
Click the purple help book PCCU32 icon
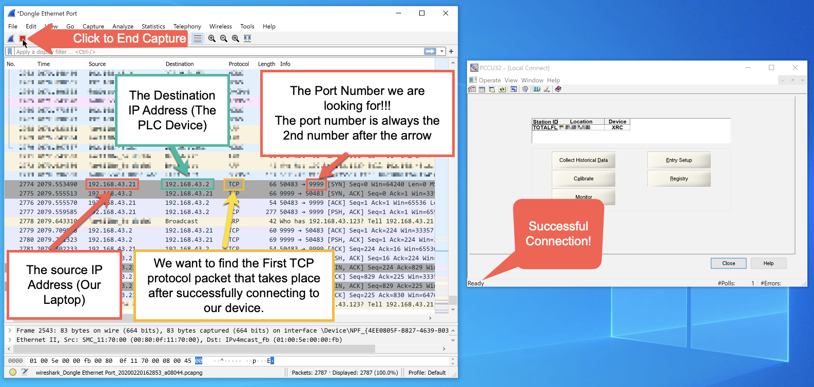coord(558,89)
